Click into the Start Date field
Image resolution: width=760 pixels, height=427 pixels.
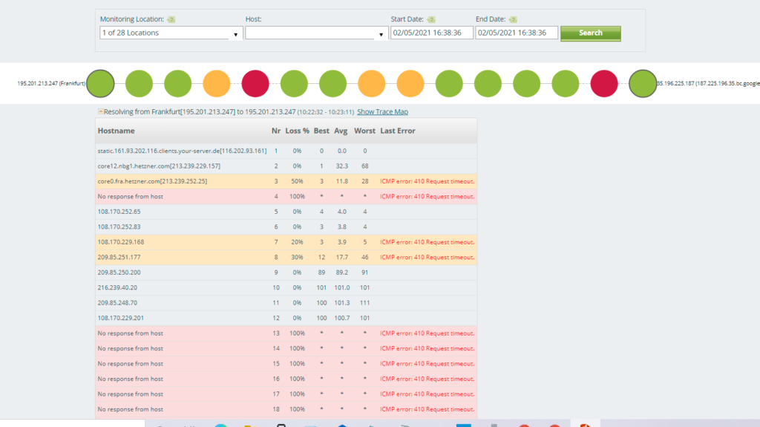[431, 33]
